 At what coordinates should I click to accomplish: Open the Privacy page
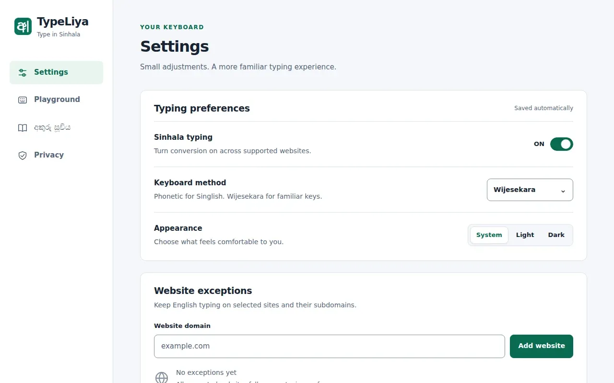point(56,155)
